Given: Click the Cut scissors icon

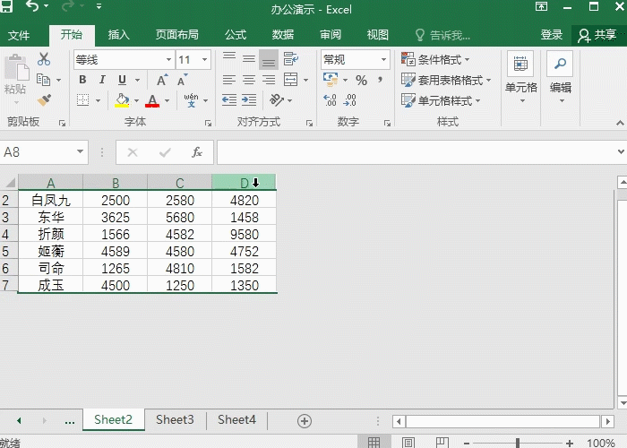Looking at the screenshot, I should click(x=44, y=59).
